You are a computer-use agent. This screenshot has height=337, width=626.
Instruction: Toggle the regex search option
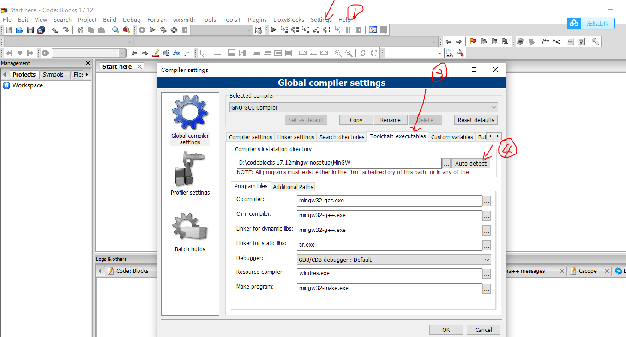tap(187, 53)
